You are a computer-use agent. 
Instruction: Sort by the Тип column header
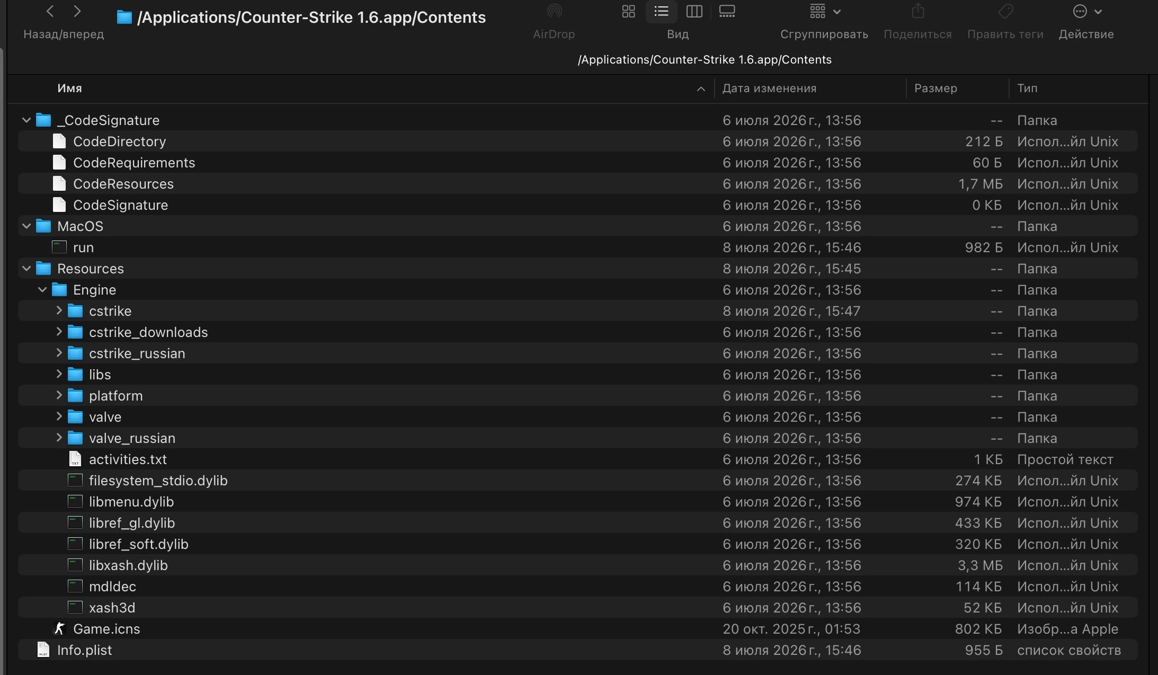[x=1027, y=88]
